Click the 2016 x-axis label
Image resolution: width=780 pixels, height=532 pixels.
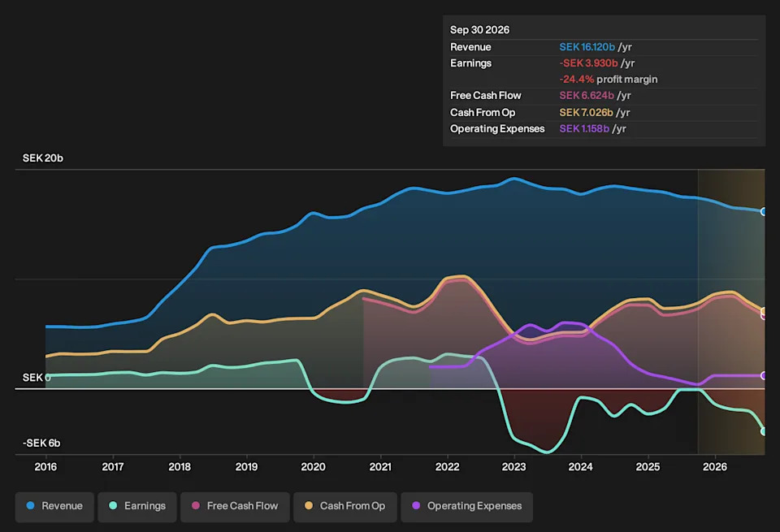45,467
